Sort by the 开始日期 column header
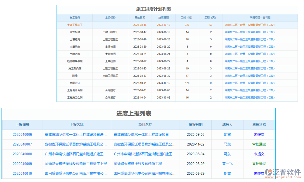The image size is (304, 182). tap(140, 18)
